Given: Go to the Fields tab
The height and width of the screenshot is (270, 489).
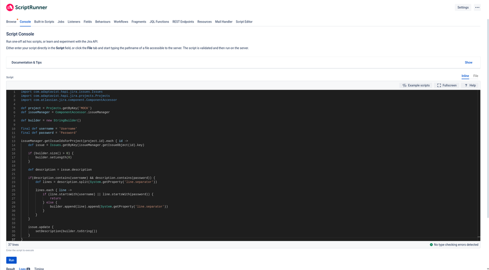Looking at the screenshot, I should [x=88, y=22].
